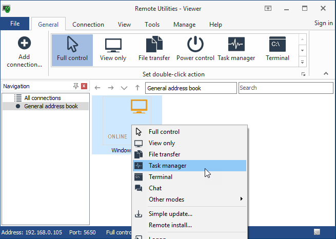Pin the Navigation panel
Viewport: 336px width, 239px height.
(75, 86)
